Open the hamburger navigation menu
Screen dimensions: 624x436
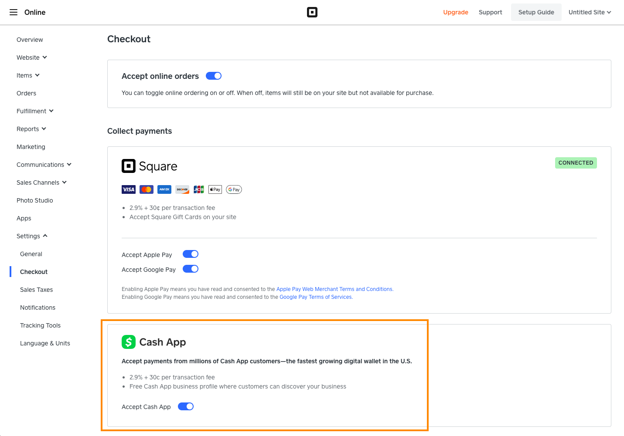[14, 12]
